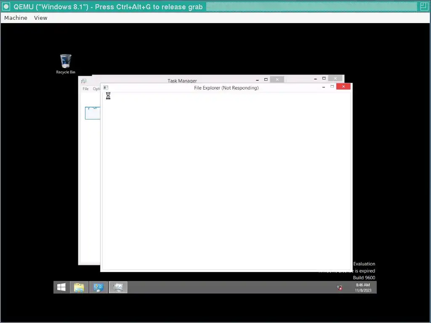Open the View menu in QEMU
This screenshot has width=431, height=323.
click(x=41, y=18)
